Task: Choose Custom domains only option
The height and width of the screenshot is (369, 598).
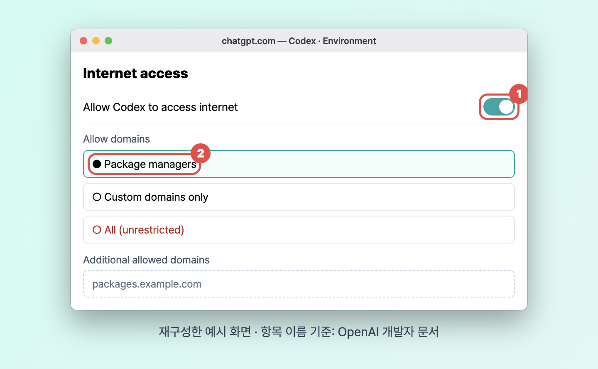Action: pyautogui.click(x=299, y=197)
